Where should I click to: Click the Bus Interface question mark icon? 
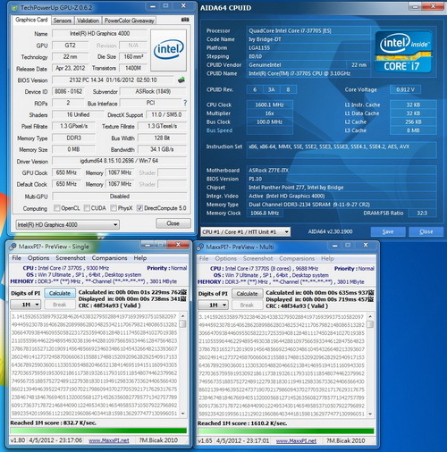tap(185, 103)
